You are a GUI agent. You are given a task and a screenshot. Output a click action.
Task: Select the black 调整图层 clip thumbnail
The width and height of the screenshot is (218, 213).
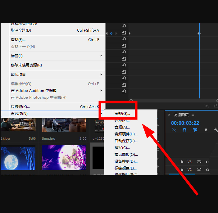tap(98, 158)
